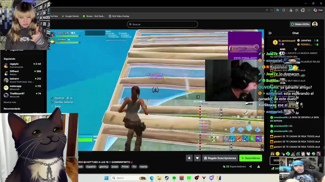The image size is (325, 182).
Task: Select the joseo tag
Action: click(x=115, y=167)
